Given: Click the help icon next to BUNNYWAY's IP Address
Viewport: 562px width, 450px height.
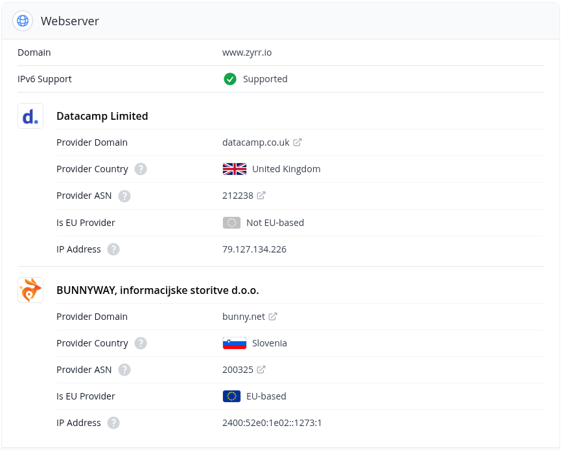Looking at the screenshot, I should [x=113, y=422].
